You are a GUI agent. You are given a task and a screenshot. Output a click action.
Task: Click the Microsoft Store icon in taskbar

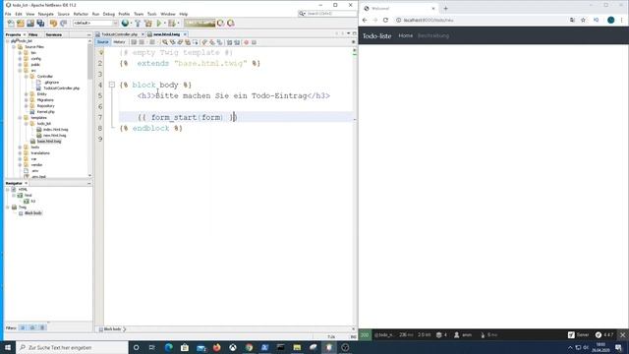185,347
